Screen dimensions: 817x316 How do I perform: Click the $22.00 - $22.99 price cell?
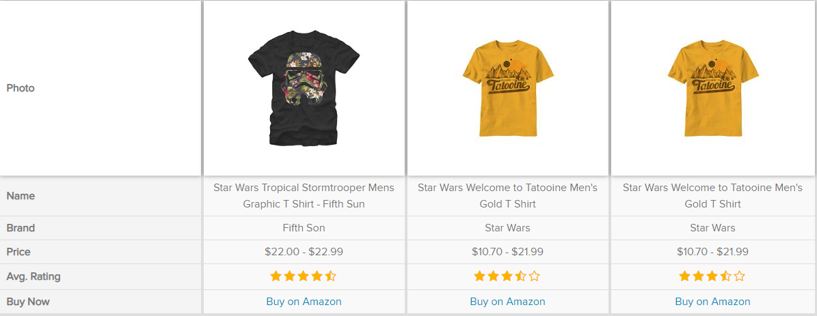point(304,252)
